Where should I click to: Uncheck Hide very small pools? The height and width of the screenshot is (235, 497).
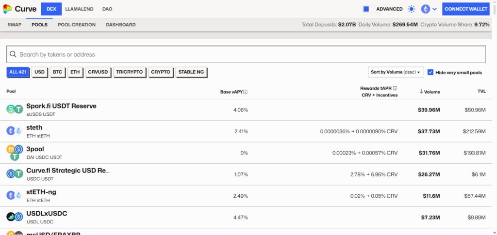[x=431, y=72]
